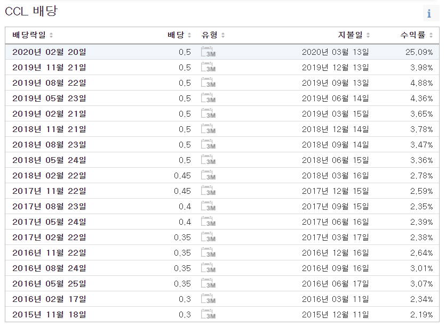Select ex-dividend date 2020년 02월 20일
Viewport: 446px width, 327px height.
click(49, 52)
